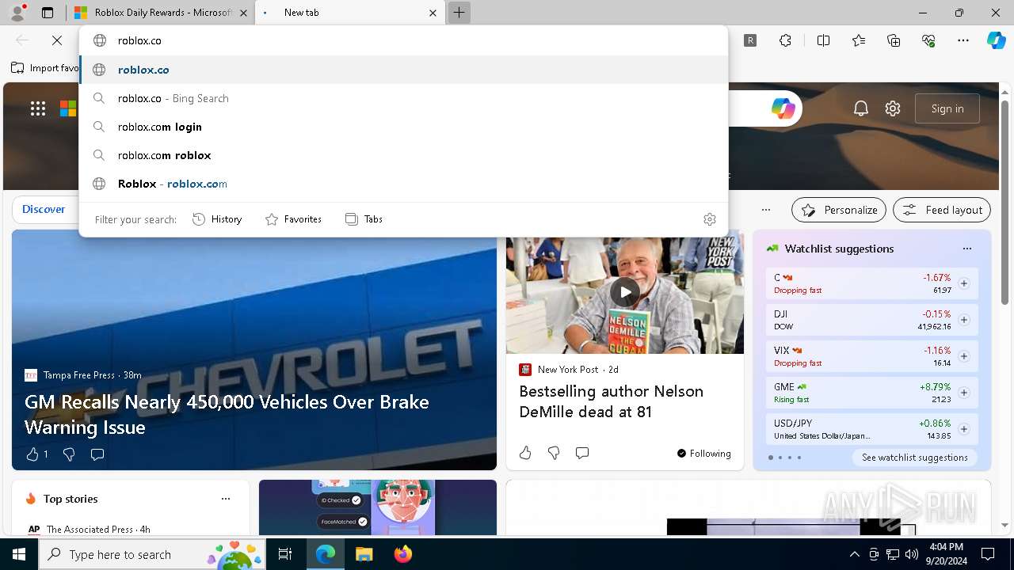Click the page vertical scrollbar
1014x570 pixels.
click(x=1004, y=202)
